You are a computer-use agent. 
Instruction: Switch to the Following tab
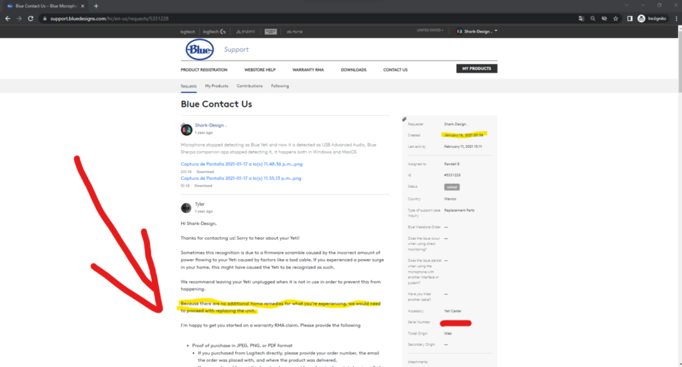280,86
